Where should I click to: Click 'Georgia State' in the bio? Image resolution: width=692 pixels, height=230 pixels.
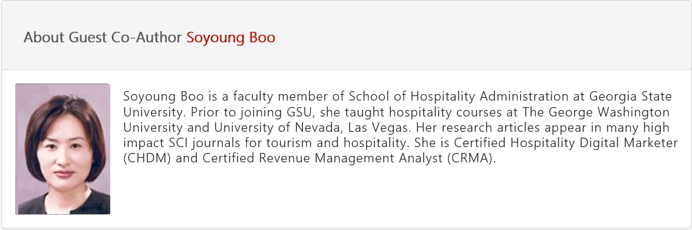(631, 97)
